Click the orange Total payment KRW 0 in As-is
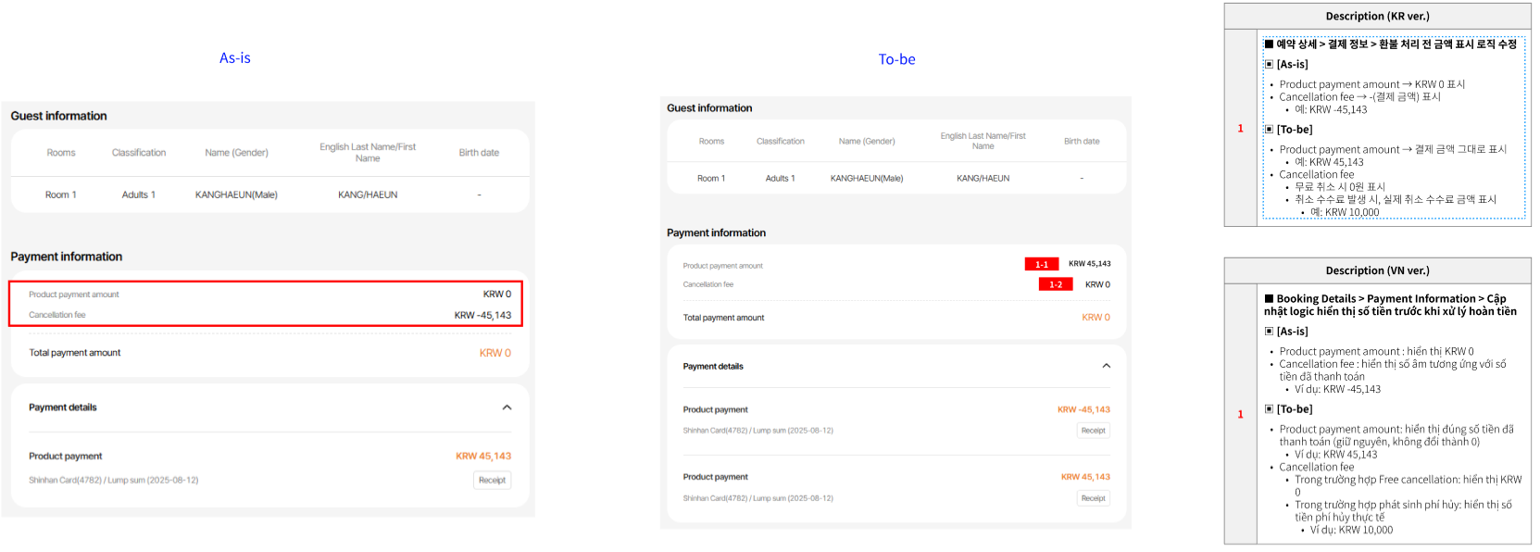This screenshot has width=1540, height=552. 495,353
